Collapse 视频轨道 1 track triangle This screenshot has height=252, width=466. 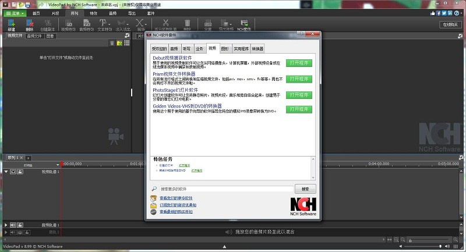click(x=6, y=172)
